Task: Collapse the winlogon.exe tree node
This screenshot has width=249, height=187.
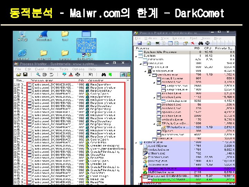Action: 145,71
